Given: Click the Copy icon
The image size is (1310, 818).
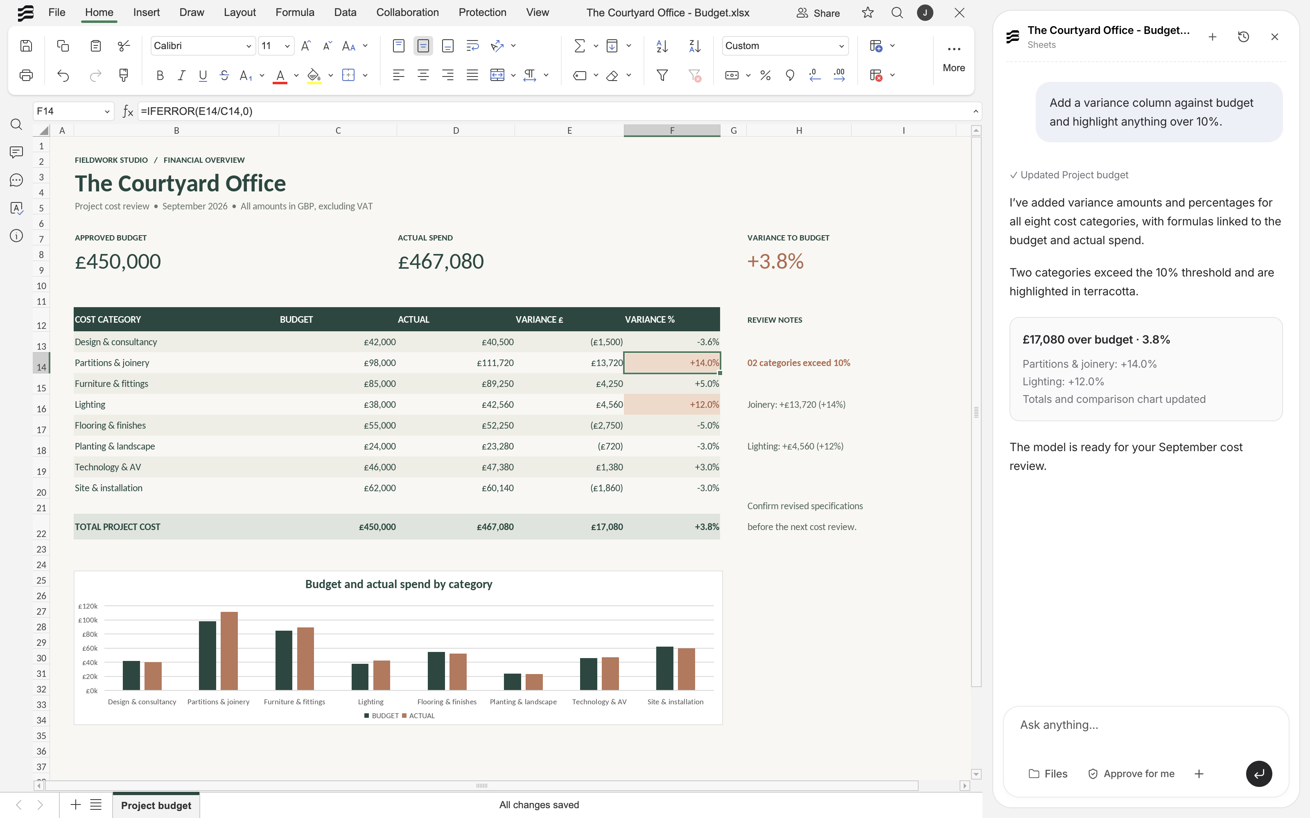Looking at the screenshot, I should [x=63, y=46].
